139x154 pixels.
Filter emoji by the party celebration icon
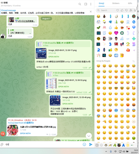[131, 10]
